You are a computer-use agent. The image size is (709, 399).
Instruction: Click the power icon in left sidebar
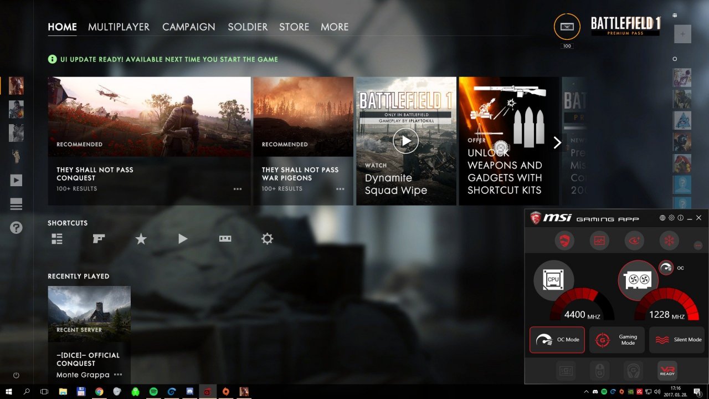point(16,375)
